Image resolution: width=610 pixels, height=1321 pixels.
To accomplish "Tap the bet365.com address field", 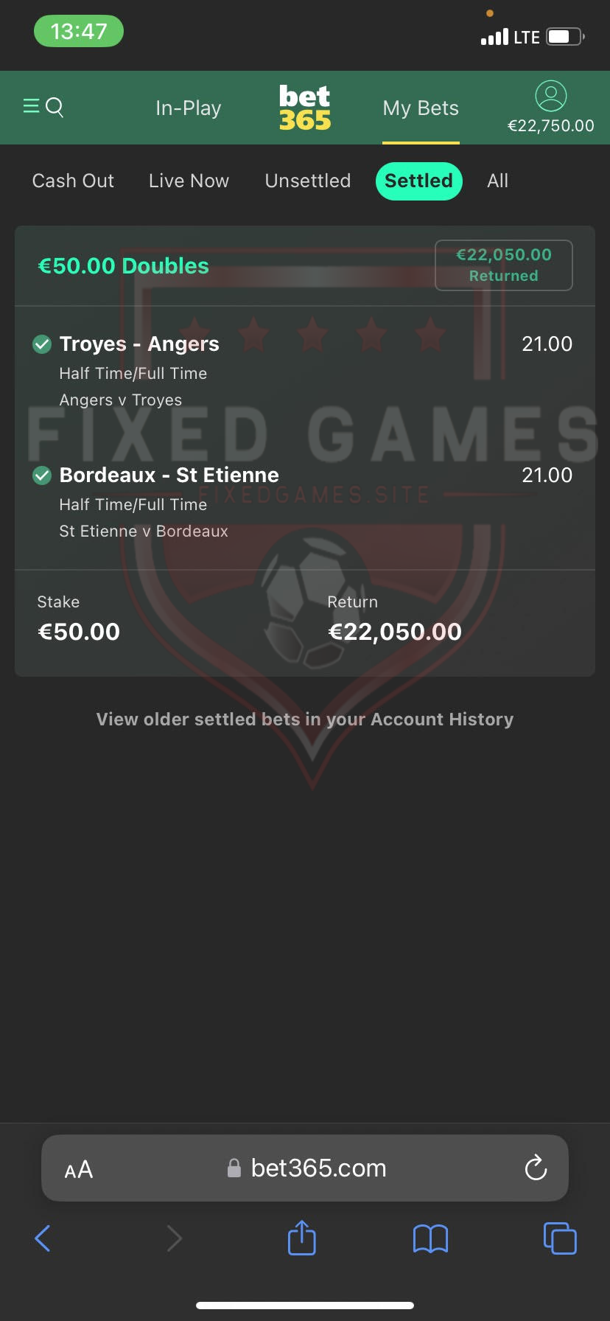I will click(305, 1168).
